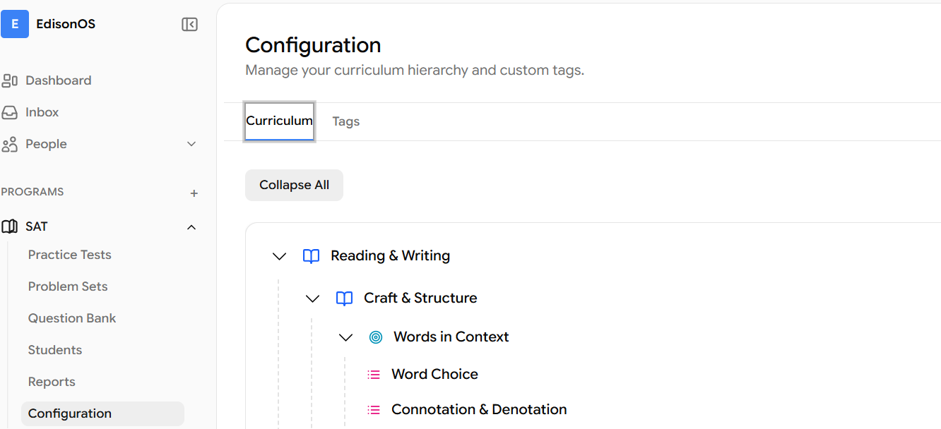
Task: Collapse the Reading & Writing node
Action: [279, 256]
